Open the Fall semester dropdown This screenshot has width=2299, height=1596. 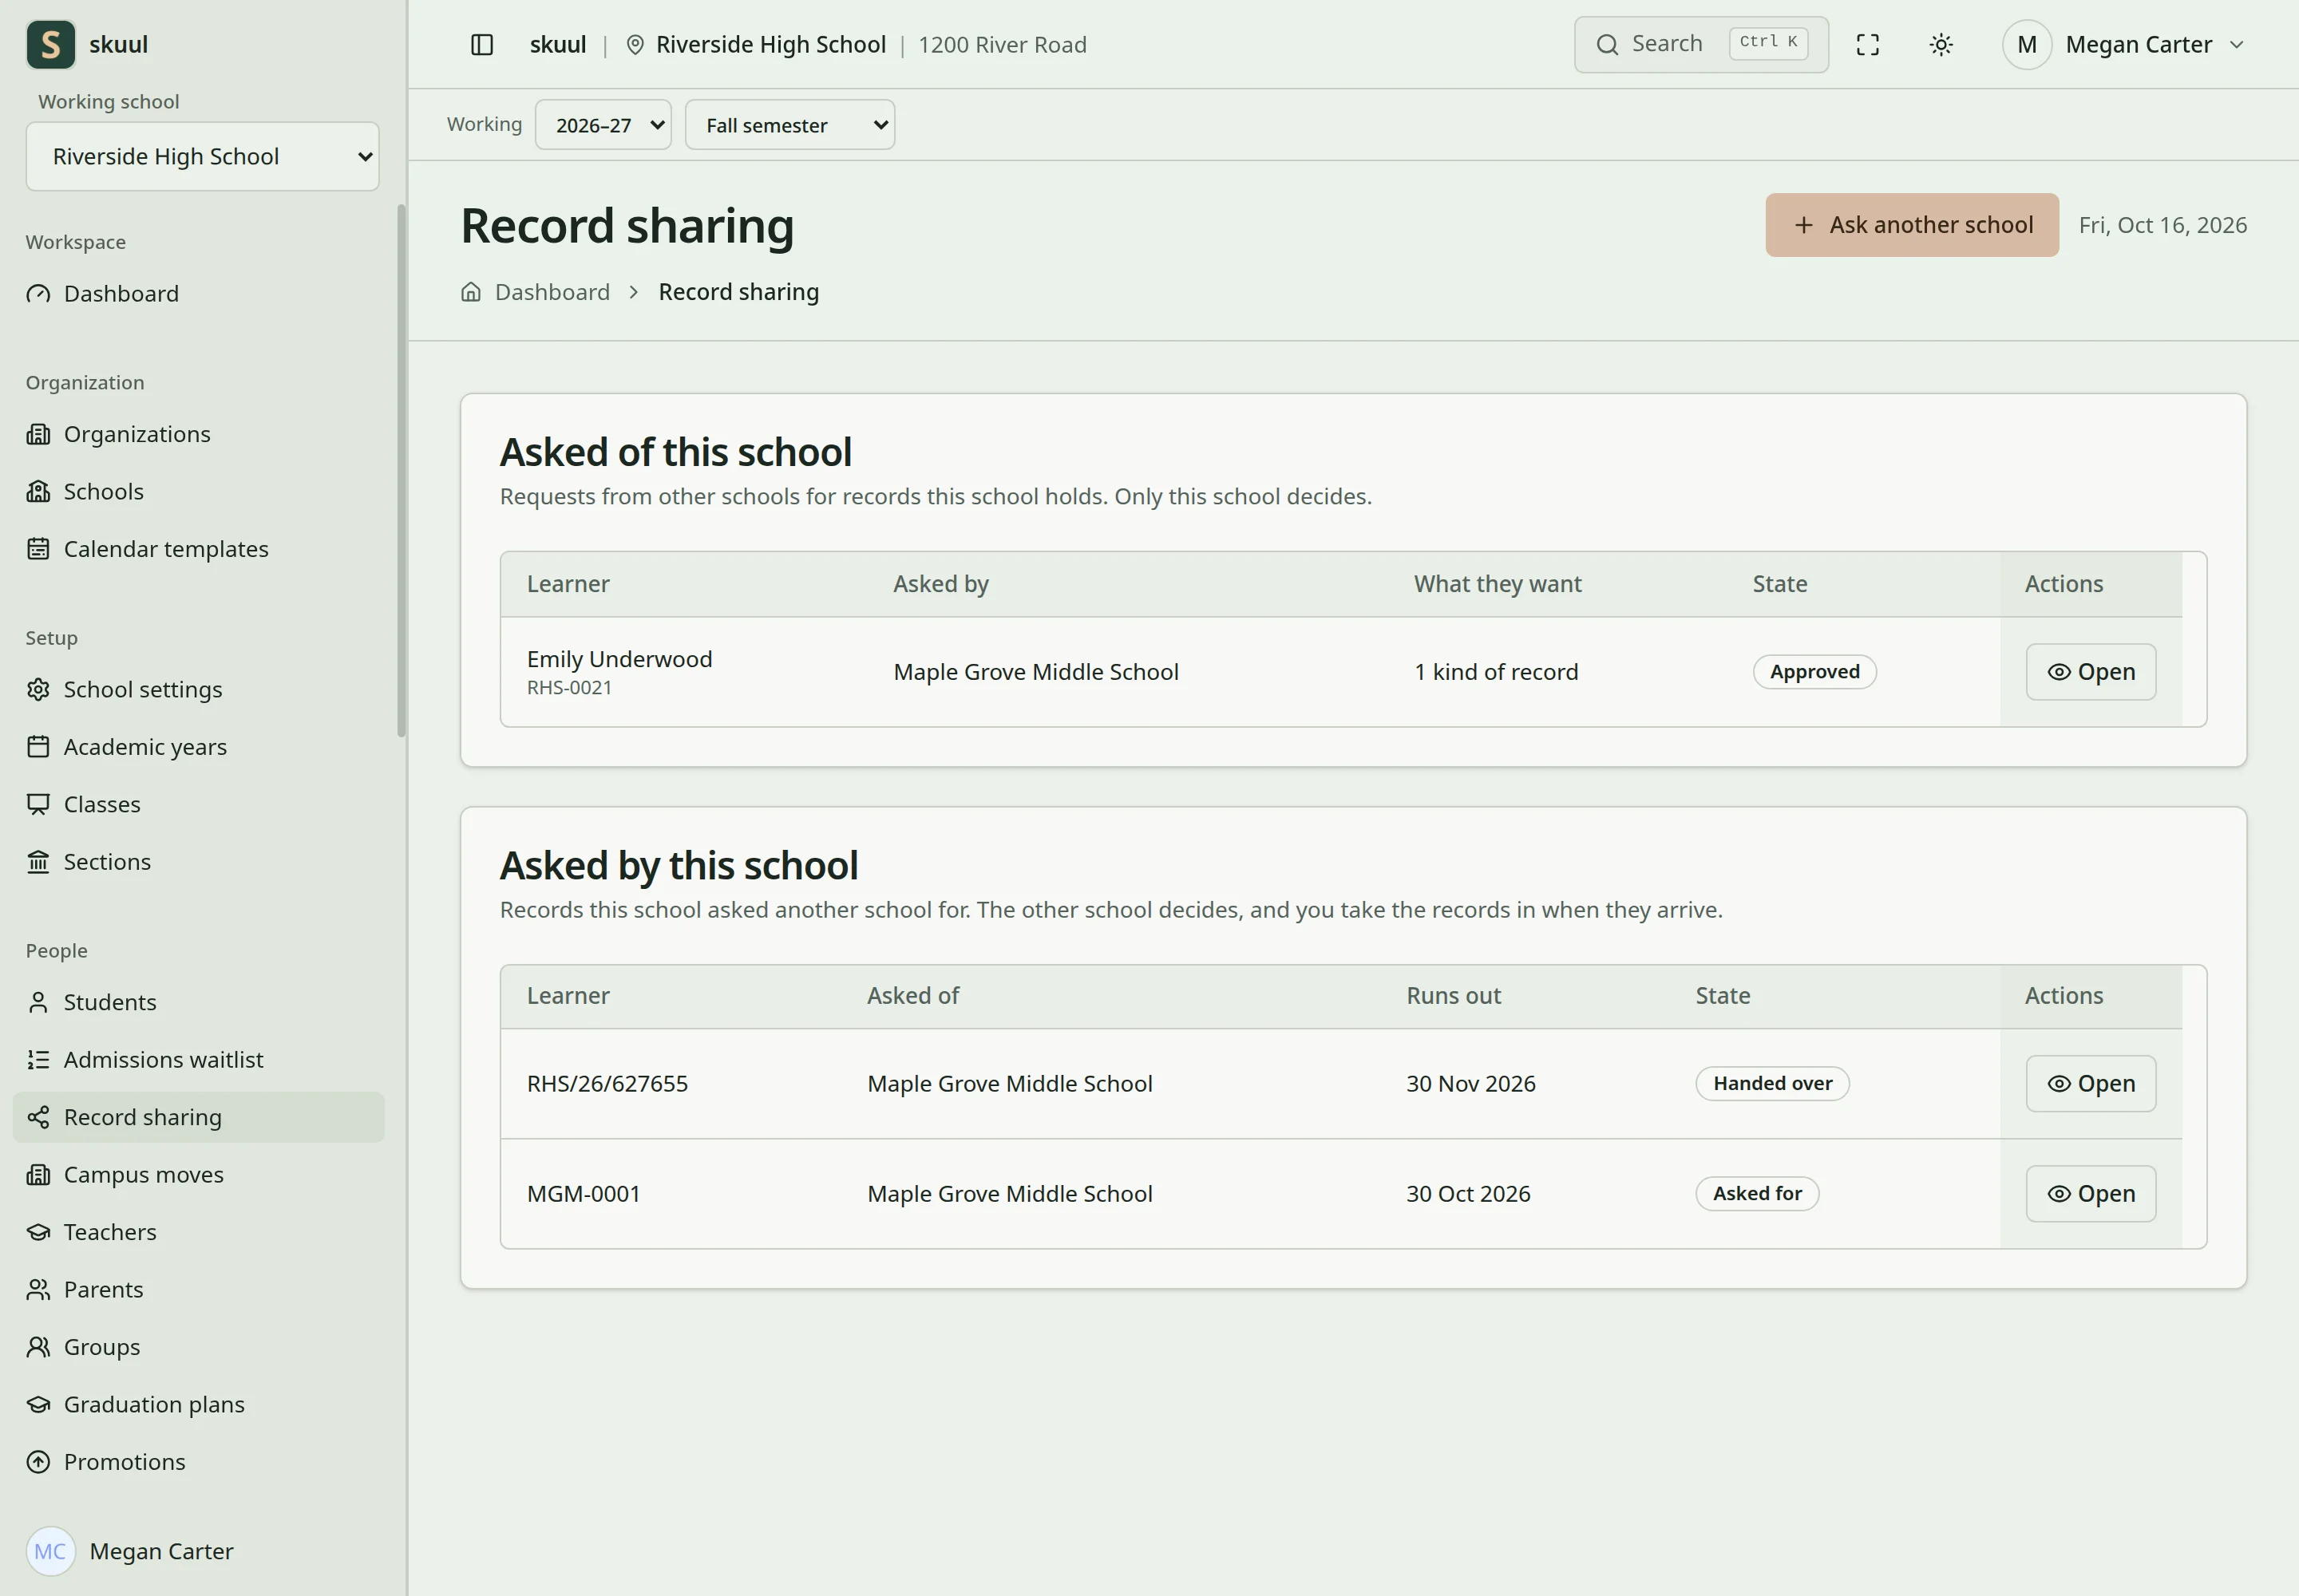790,125
